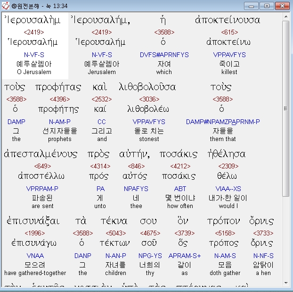The image size is (293, 292).
Task: Click the parsing code N-NF-S
Action: click(263, 256)
